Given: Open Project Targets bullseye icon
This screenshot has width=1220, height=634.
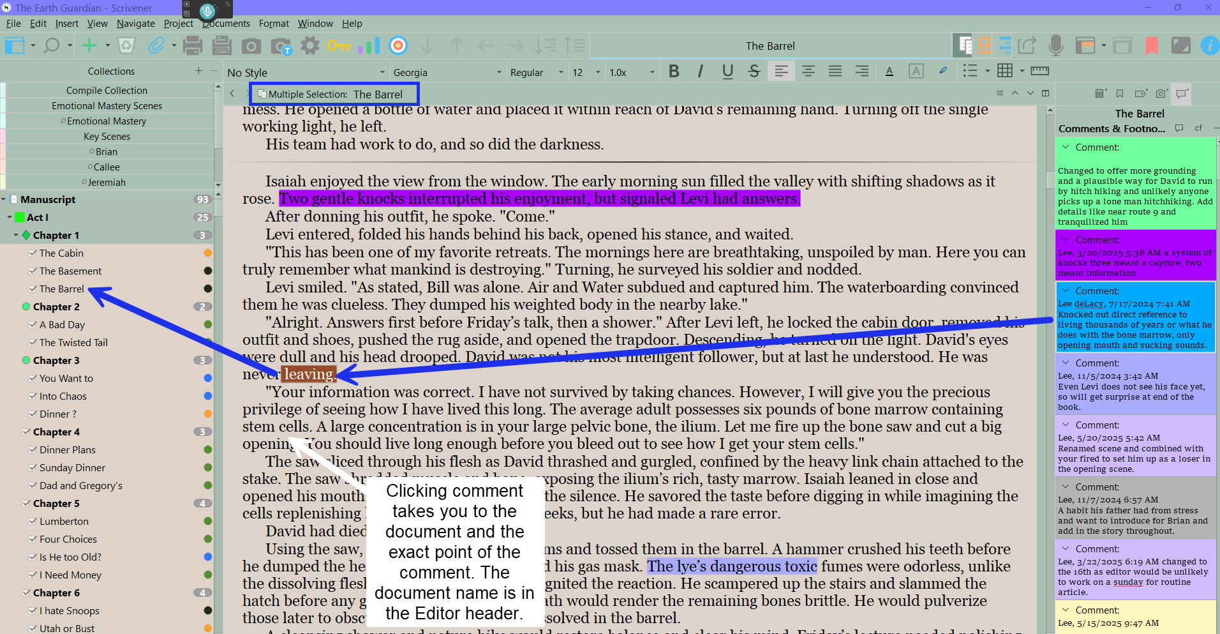Looking at the screenshot, I should [398, 45].
